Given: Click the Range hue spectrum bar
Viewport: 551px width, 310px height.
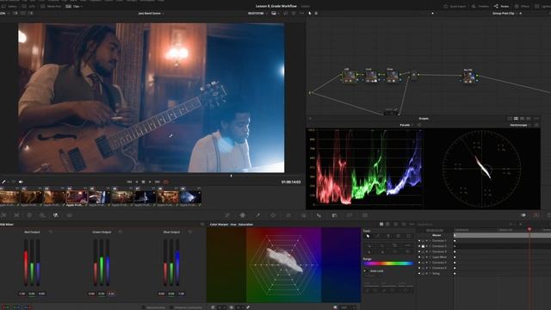Looking at the screenshot, I should point(388,263).
